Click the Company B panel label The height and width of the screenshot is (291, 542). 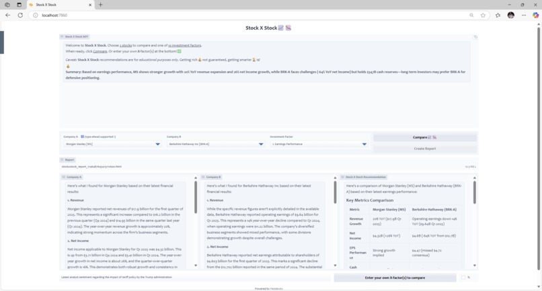click(x=211, y=177)
